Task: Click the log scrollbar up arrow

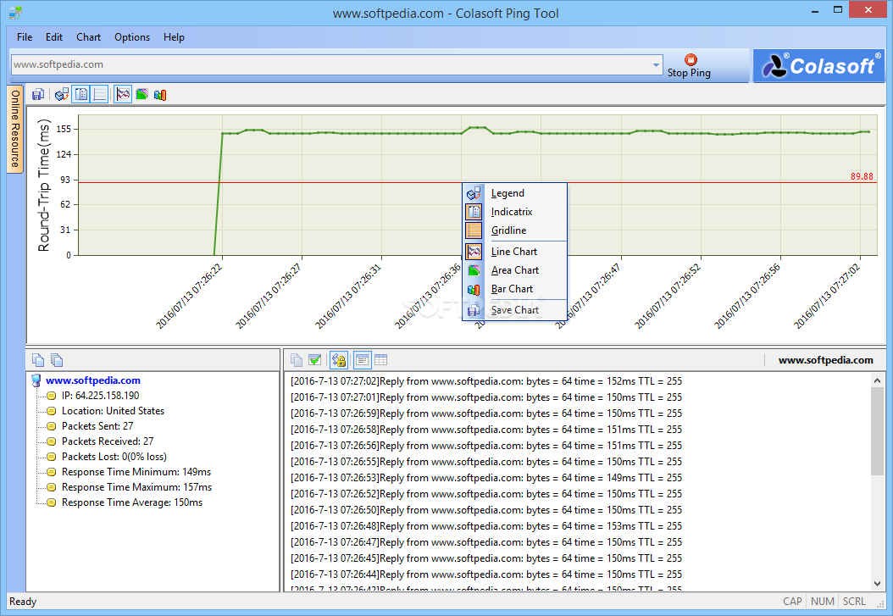Action: click(x=877, y=380)
